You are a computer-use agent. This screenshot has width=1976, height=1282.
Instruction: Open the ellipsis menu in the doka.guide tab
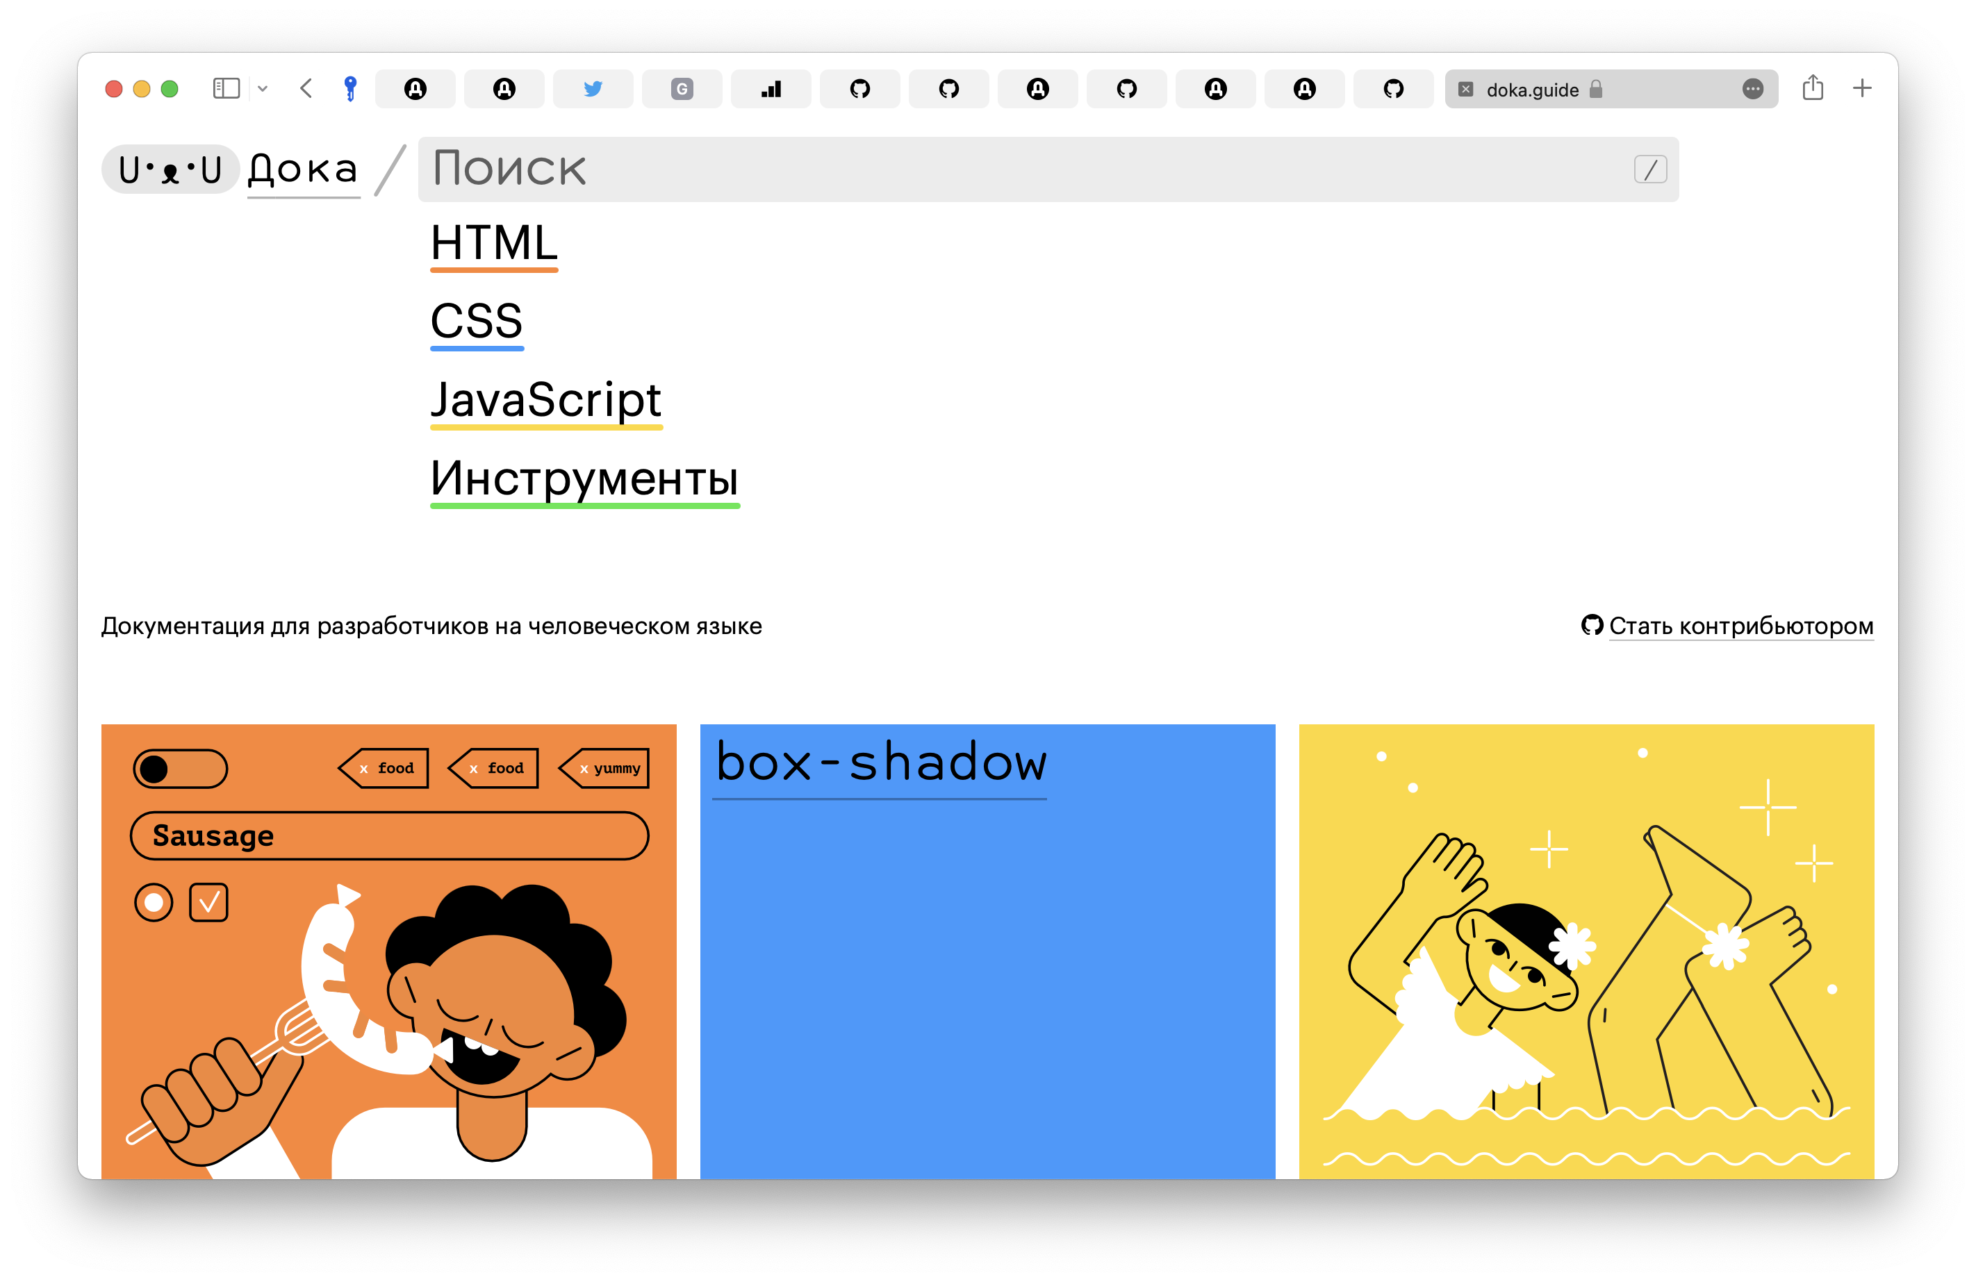[1752, 90]
